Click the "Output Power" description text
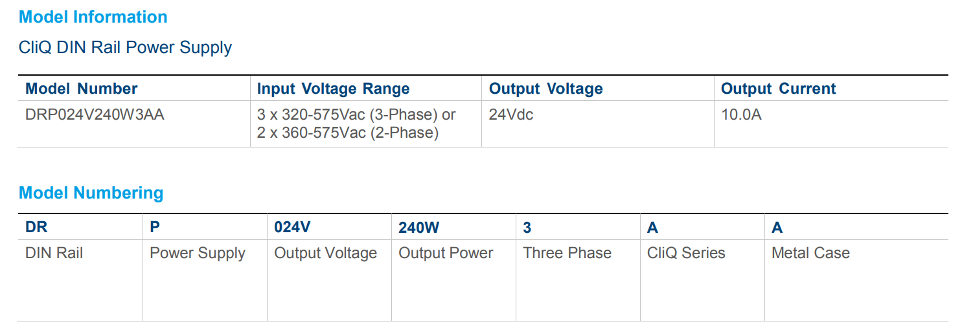Viewport: 962px width, 326px height. [446, 253]
